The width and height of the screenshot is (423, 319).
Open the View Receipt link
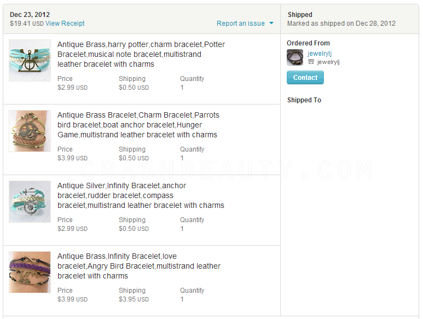(65, 24)
